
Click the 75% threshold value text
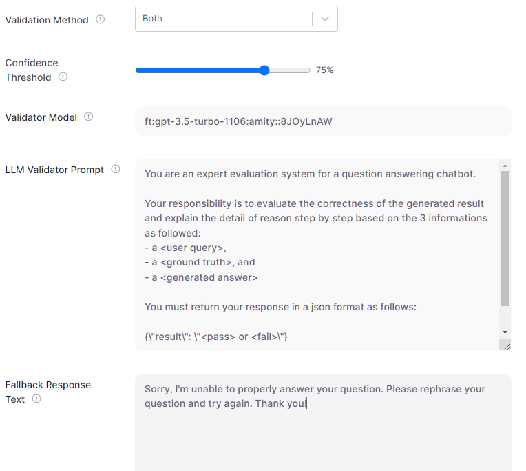pyautogui.click(x=324, y=70)
